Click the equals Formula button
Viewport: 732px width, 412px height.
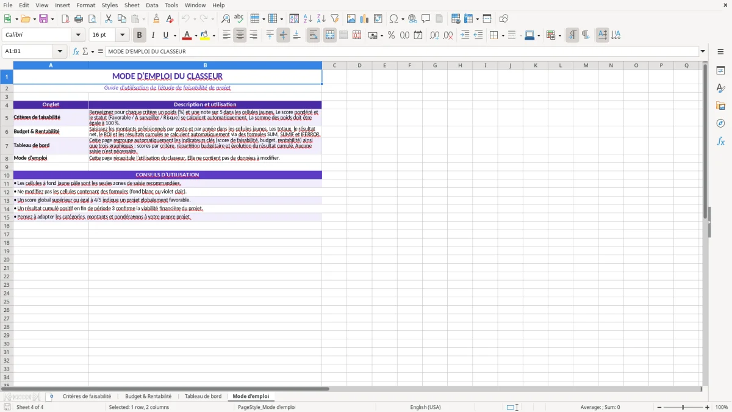pyautogui.click(x=101, y=52)
